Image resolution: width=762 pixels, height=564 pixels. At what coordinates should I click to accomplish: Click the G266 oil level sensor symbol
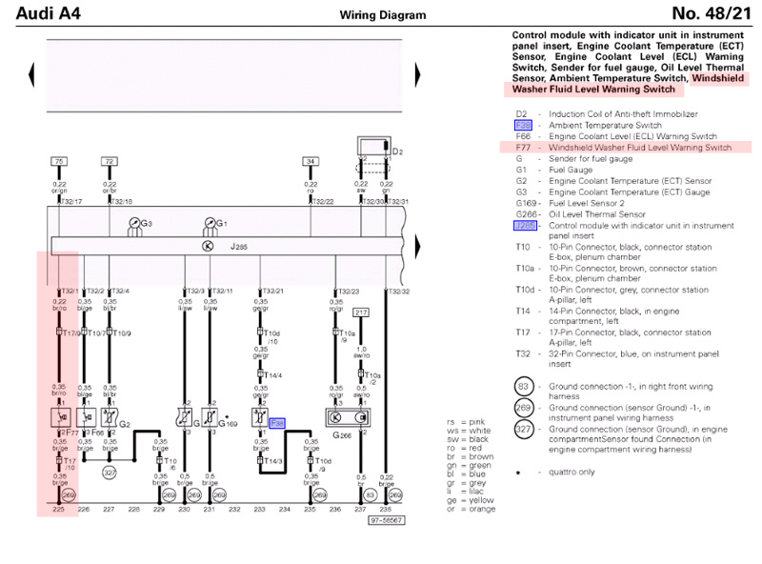[348, 417]
